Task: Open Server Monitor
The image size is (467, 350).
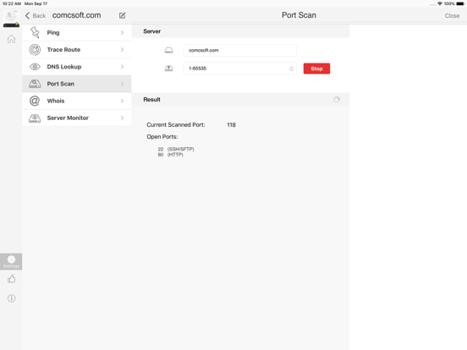Action: click(x=76, y=118)
